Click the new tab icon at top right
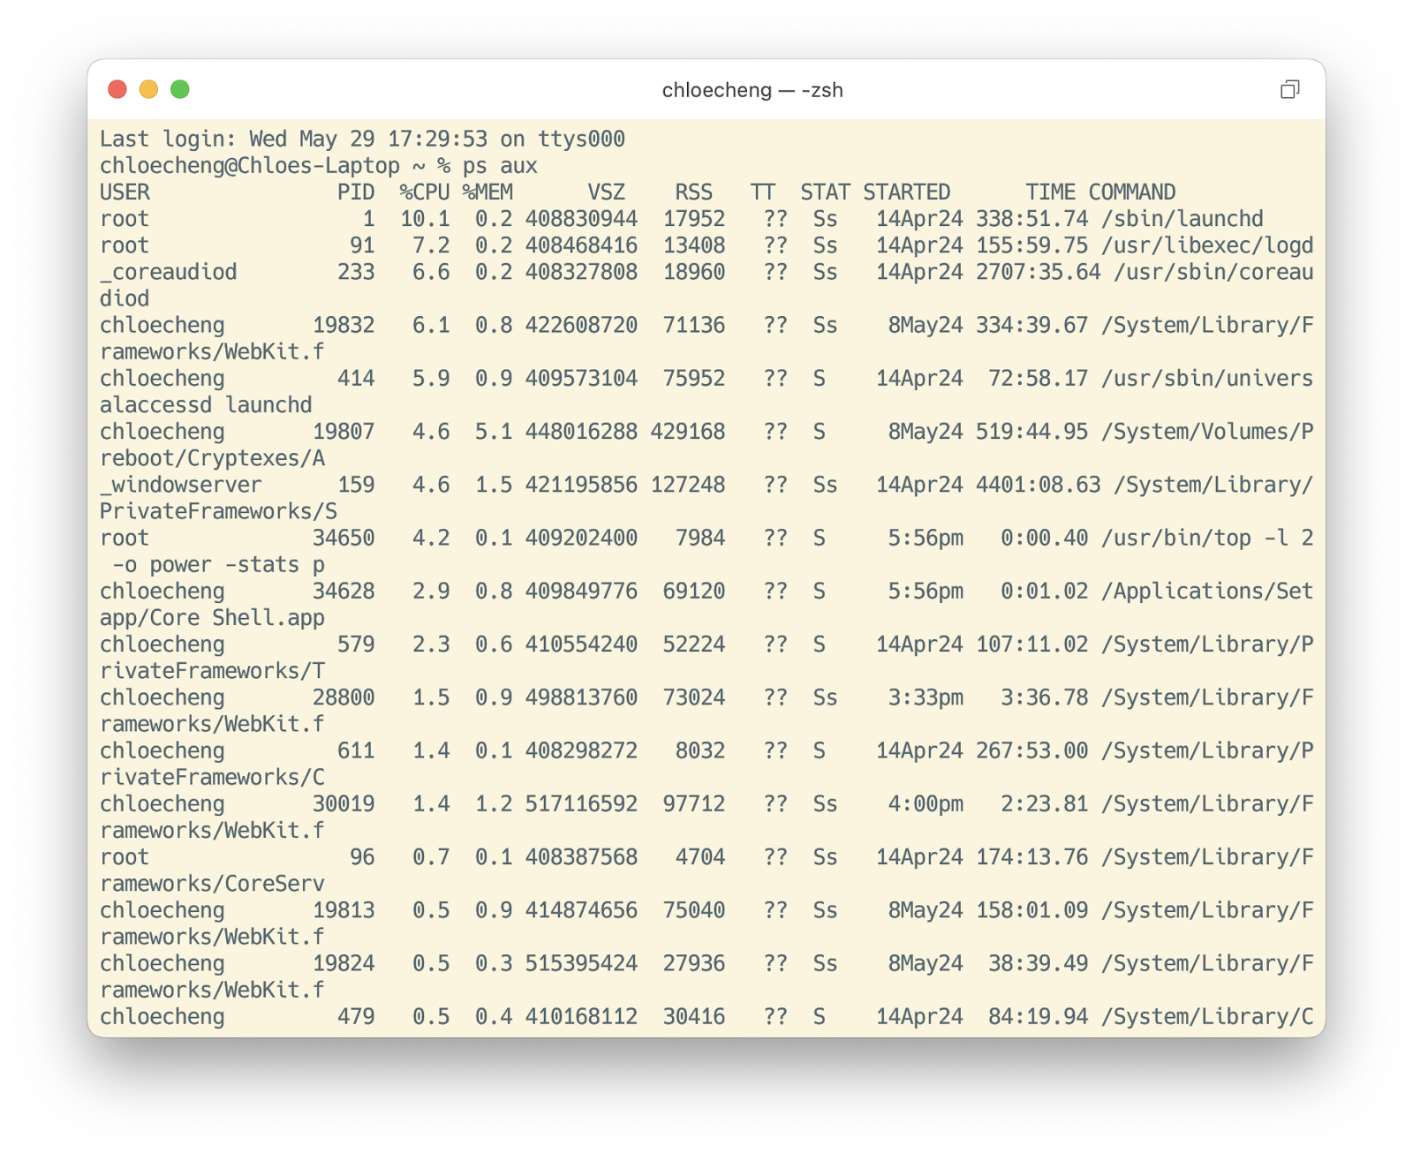Screen dimensions: 1413x1153 1290,90
